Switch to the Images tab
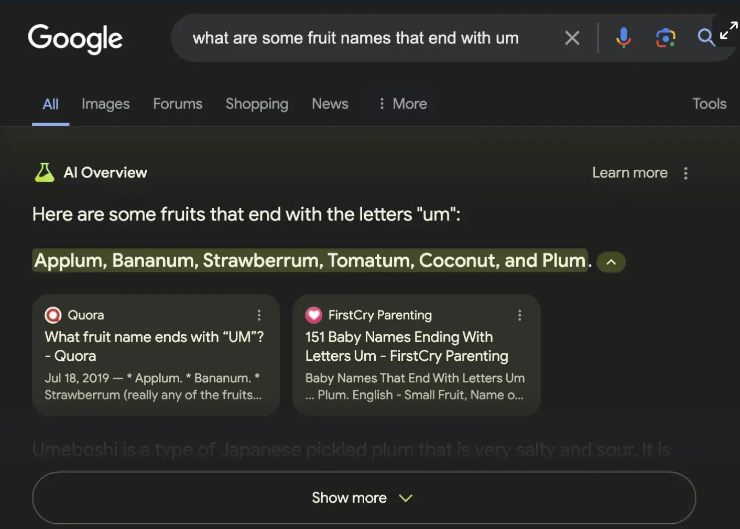 pyautogui.click(x=105, y=104)
